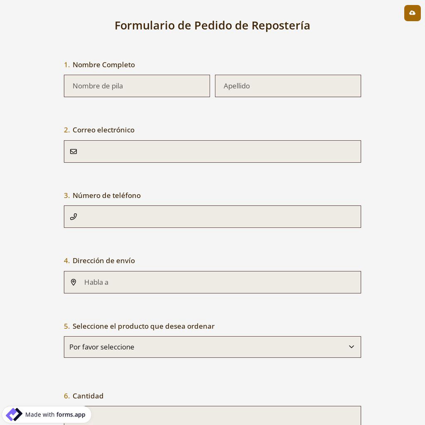The image size is (425, 425).
Task: Click the 'Made with forms.app' badge
Action: [47, 414]
